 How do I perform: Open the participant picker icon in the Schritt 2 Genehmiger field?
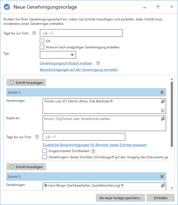pos(163,185)
